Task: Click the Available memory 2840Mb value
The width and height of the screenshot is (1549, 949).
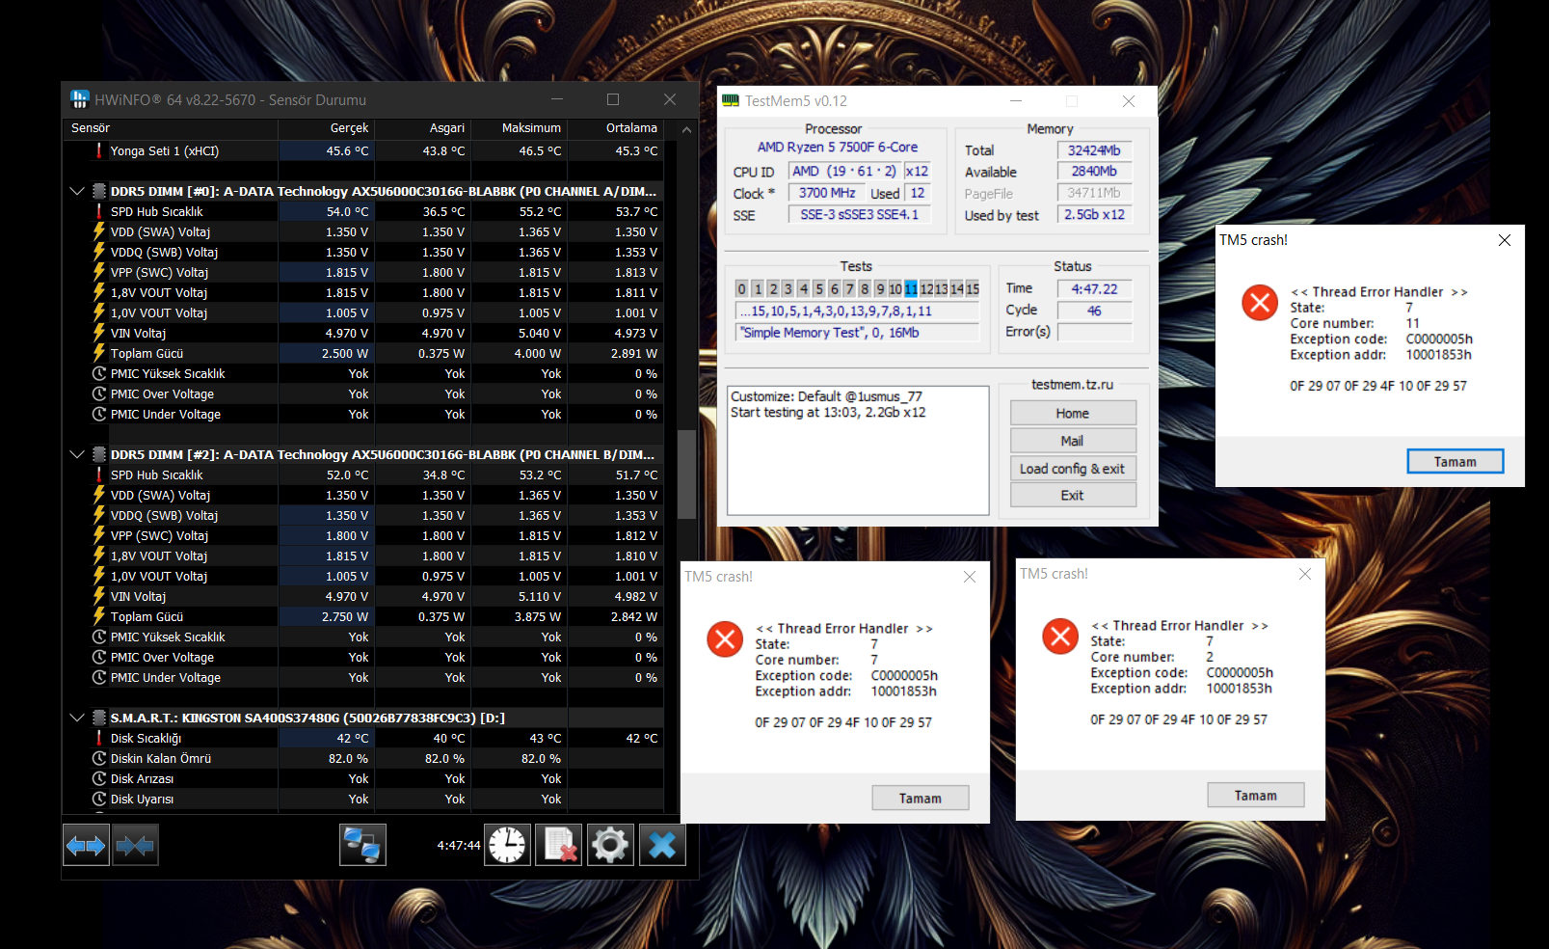Action: click(1094, 171)
